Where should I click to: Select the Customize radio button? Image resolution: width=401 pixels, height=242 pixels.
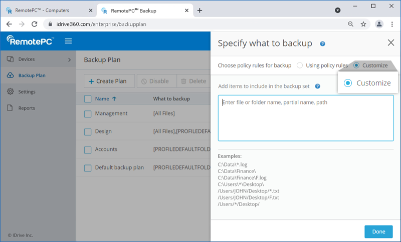pyautogui.click(x=356, y=65)
